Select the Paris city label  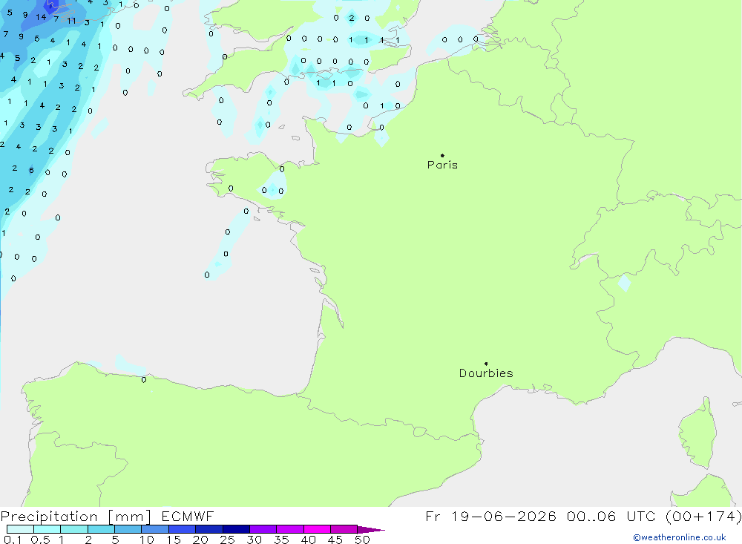pyautogui.click(x=442, y=165)
